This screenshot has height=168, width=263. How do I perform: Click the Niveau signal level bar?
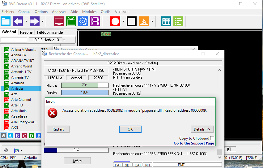tap(85, 85)
